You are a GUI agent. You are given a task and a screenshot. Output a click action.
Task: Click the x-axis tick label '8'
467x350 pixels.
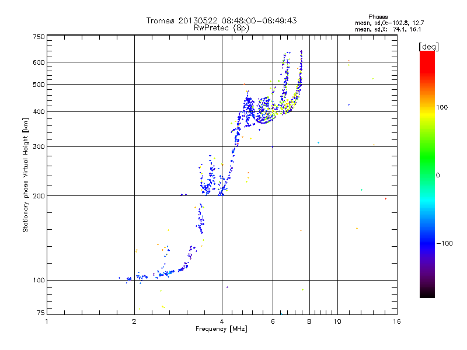coord(309,321)
